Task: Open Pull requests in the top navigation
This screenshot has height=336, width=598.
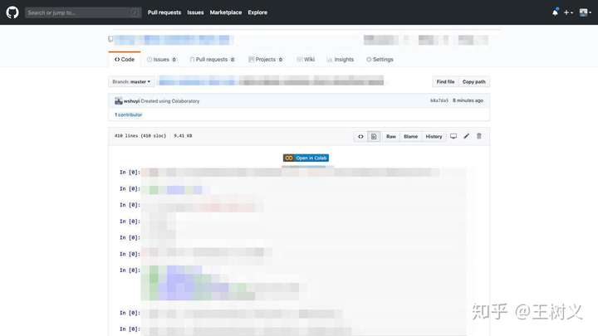Action: click(164, 12)
